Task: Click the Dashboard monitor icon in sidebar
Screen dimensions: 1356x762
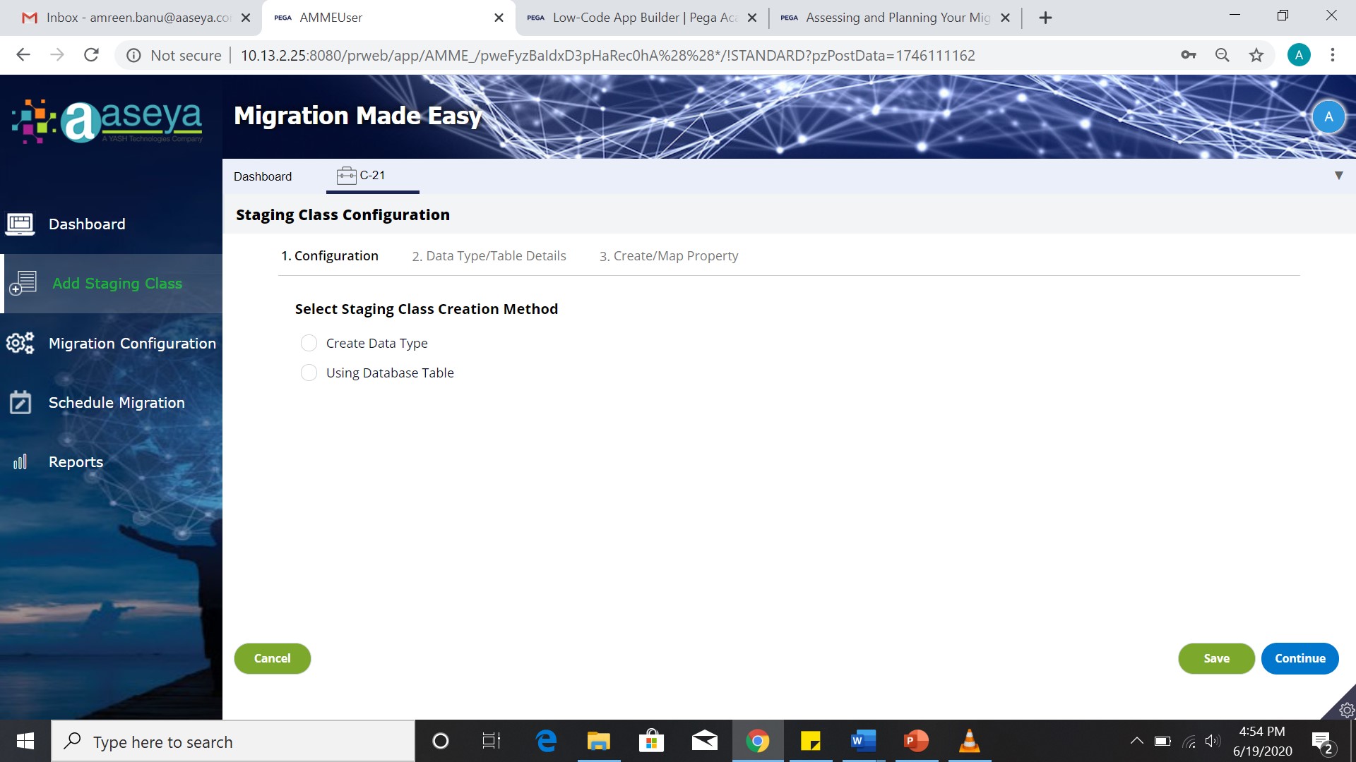Action: [x=20, y=224]
